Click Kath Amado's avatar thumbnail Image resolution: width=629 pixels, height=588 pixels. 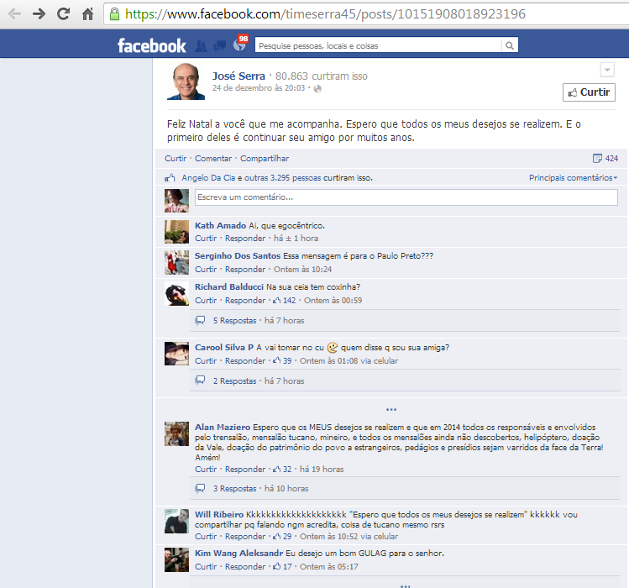click(x=176, y=232)
